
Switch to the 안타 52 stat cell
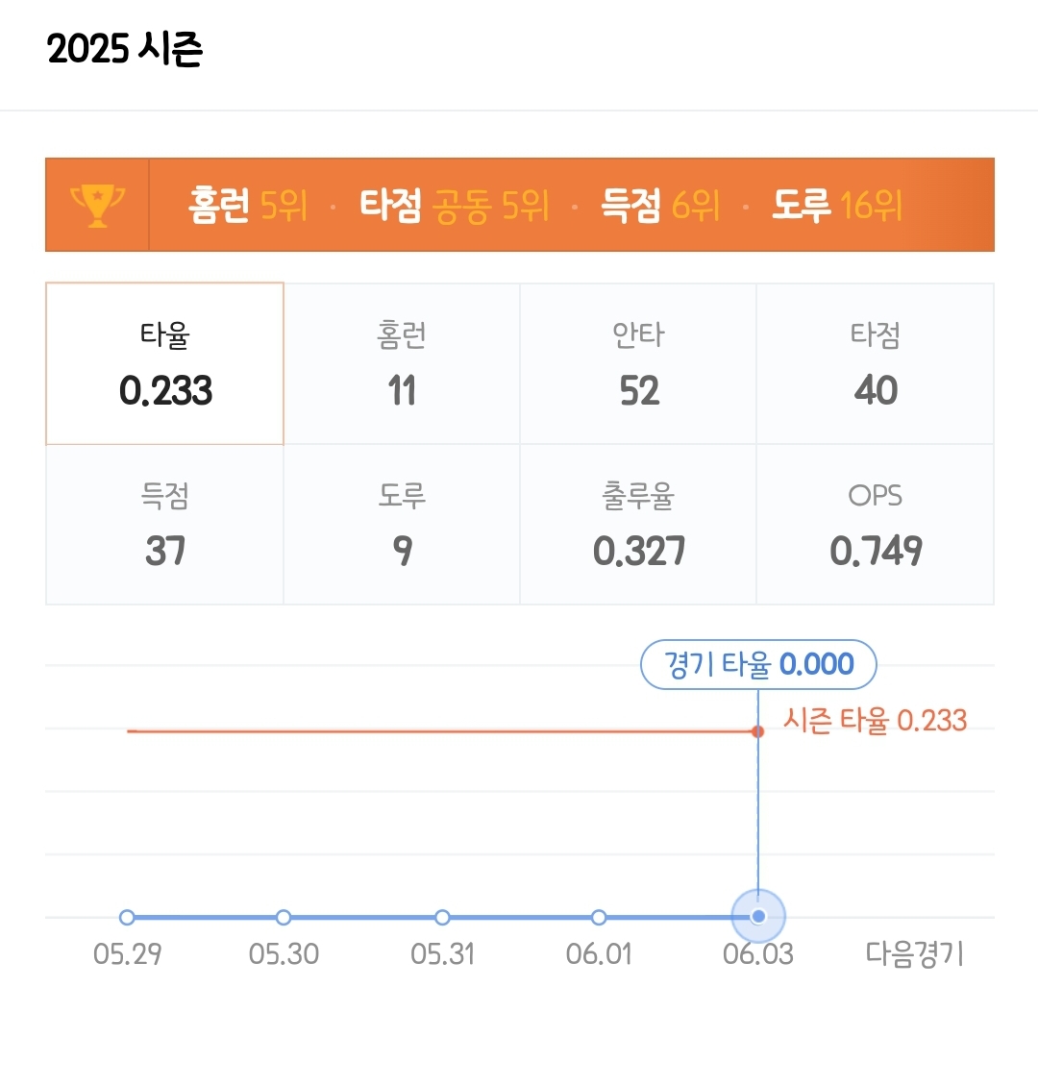638,364
